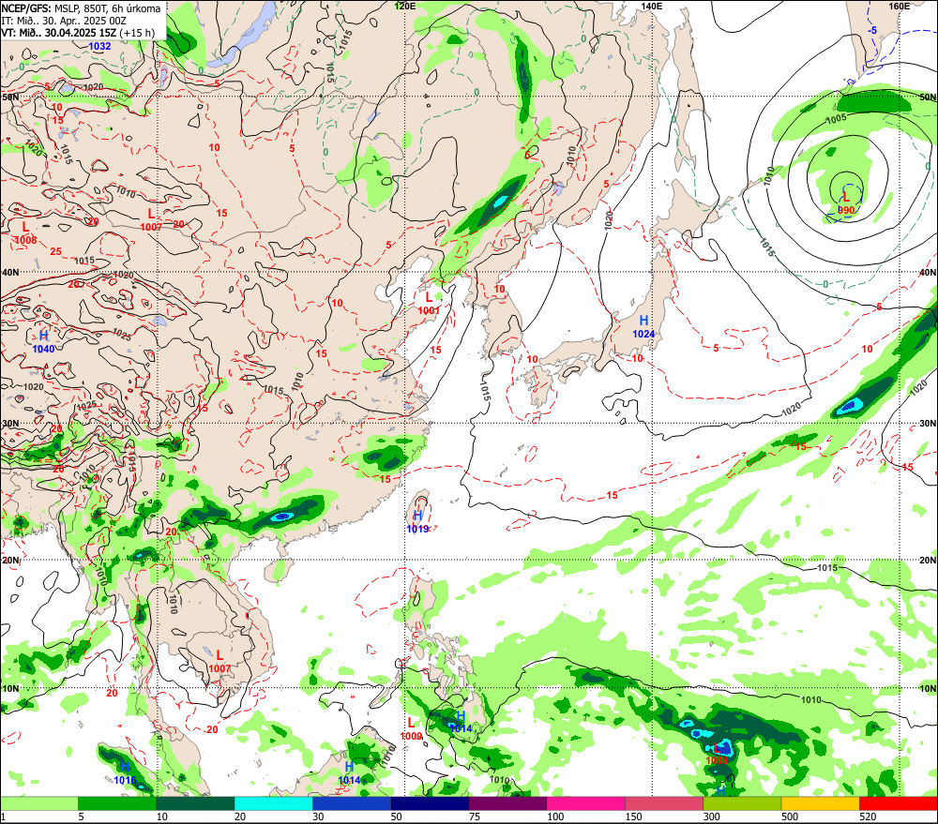Image resolution: width=938 pixels, height=824 pixels.
Task: Click the '20N' latitude label at left
Action: [x=10, y=561]
